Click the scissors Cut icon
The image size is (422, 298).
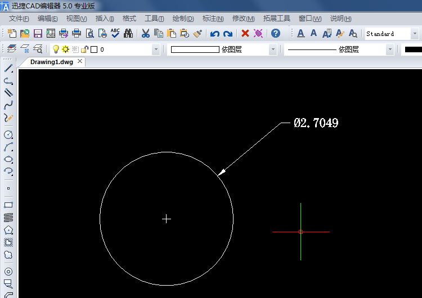[x=145, y=34]
